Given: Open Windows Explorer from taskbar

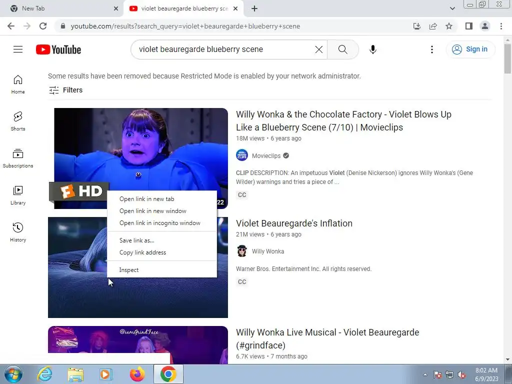Looking at the screenshot, I should (75, 374).
